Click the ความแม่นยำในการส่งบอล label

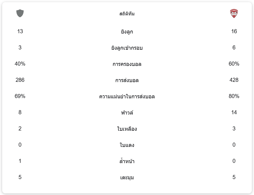[x=127, y=97]
